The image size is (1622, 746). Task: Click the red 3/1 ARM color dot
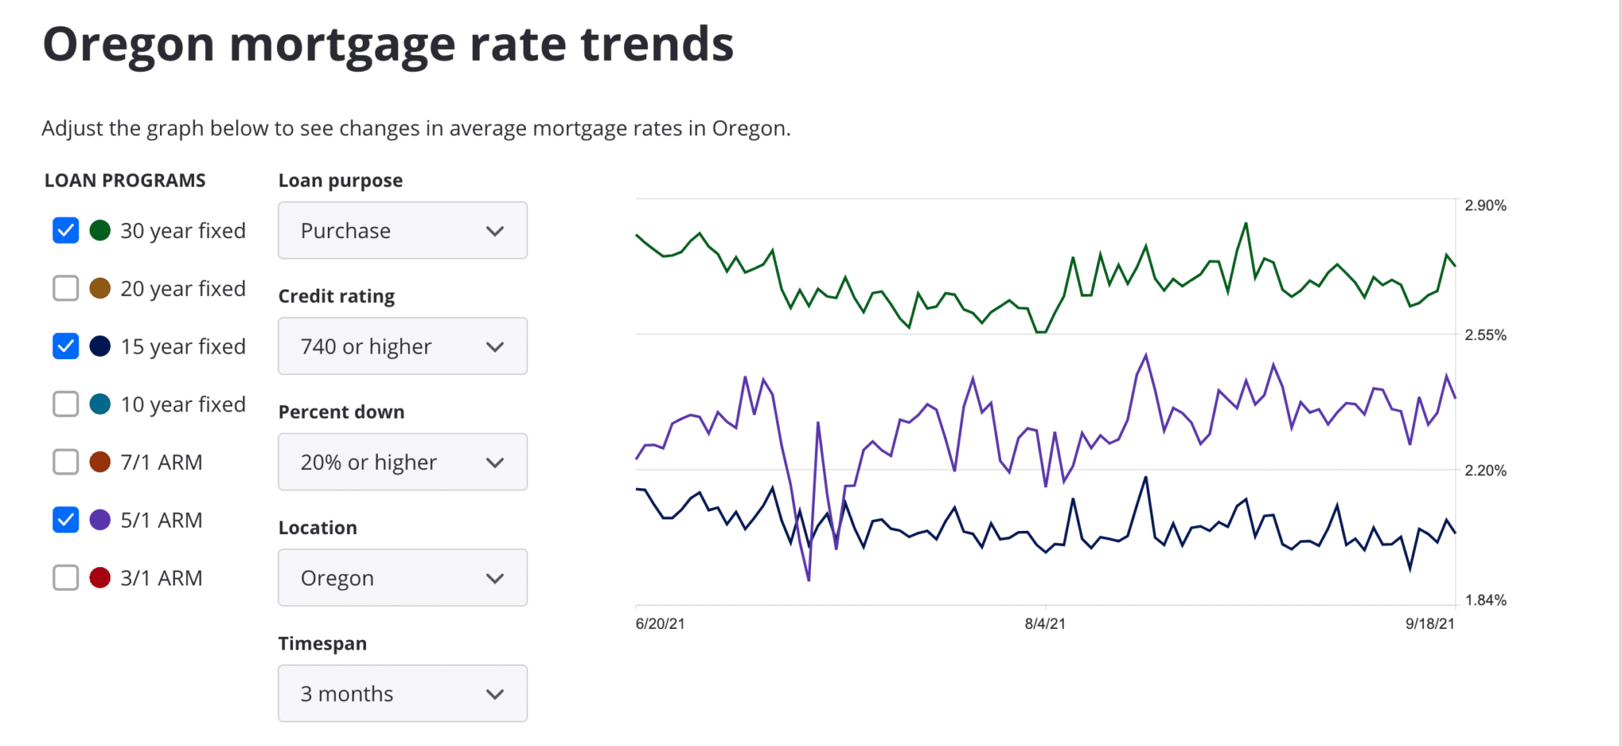pos(100,577)
